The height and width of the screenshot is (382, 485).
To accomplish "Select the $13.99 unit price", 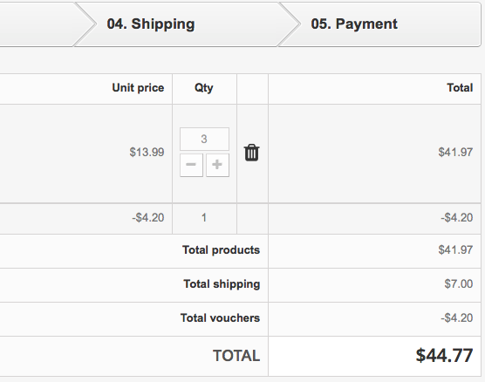I will pyautogui.click(x=147, y=152).
